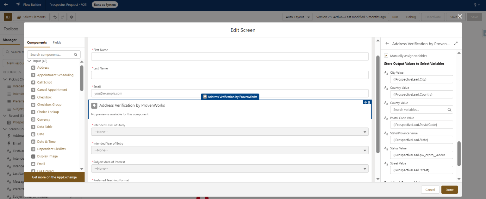Open the Auto-Layout dropdown
Viewport: 486px width, 199px height.
(x=297, y=17)
